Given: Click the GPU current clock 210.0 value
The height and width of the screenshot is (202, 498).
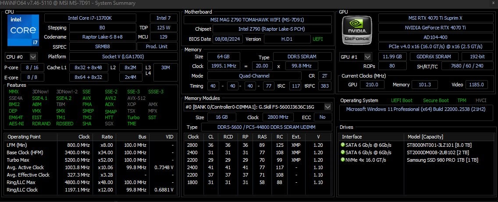Looking at the screenshot, I should 372,85.
